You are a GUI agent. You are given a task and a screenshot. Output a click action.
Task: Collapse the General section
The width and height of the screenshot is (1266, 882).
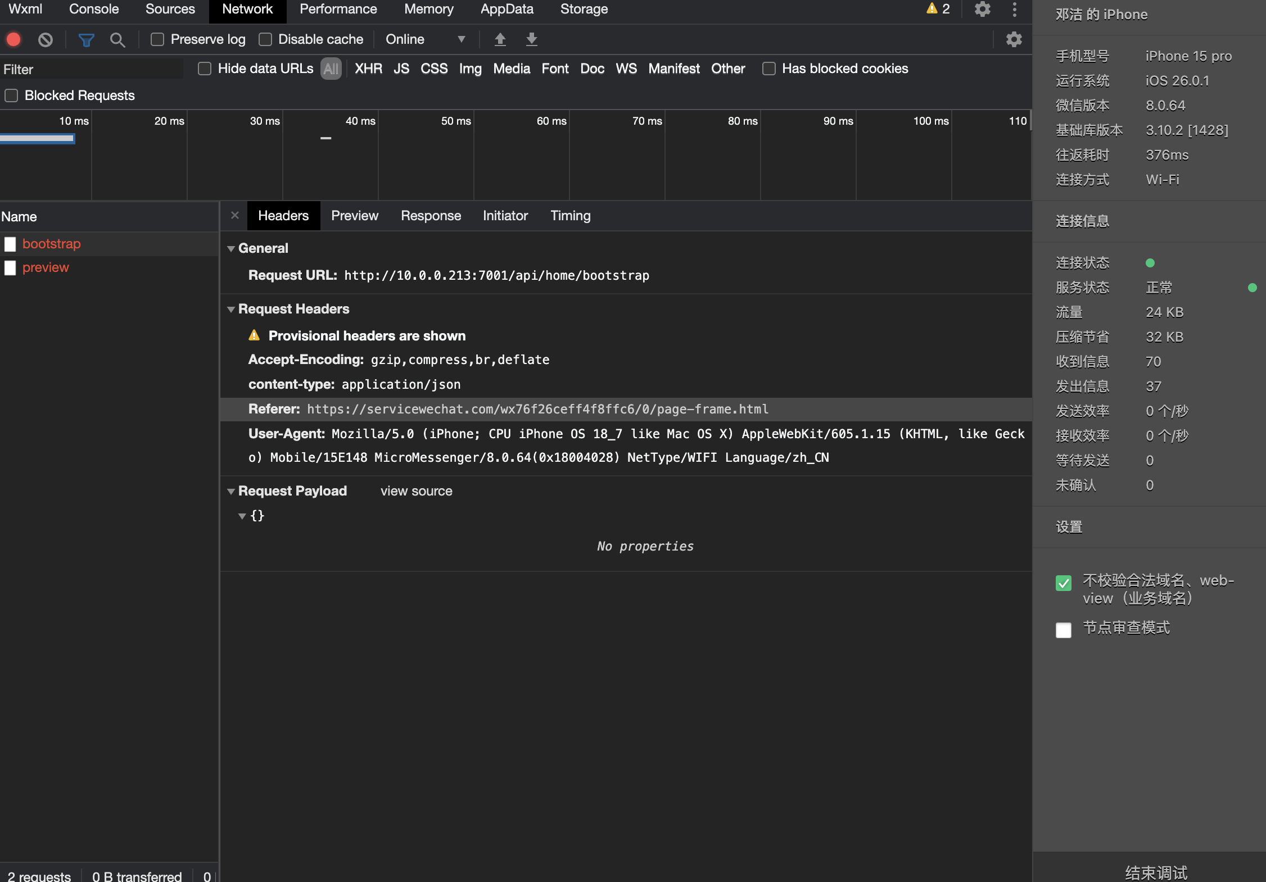click(231, 248)
